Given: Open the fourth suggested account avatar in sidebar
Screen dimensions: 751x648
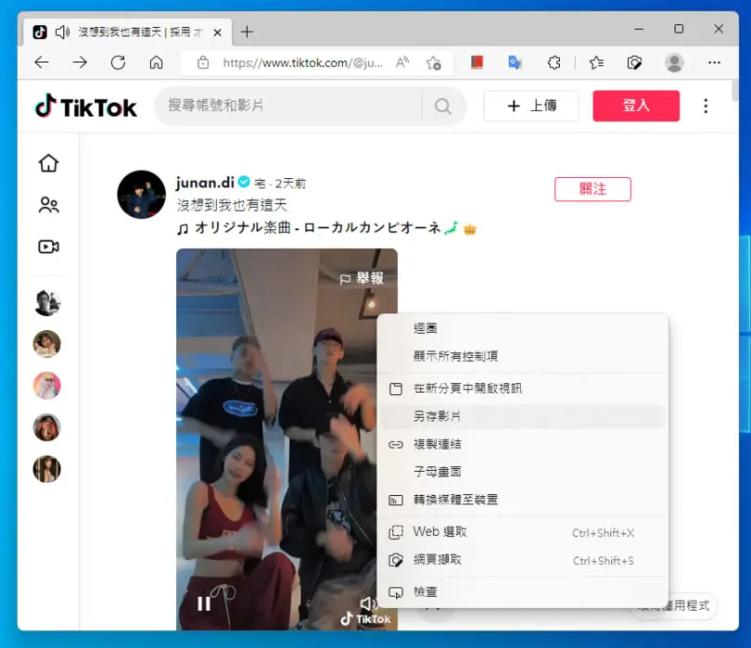Looking at the screenshot, I should pos(47,427).
